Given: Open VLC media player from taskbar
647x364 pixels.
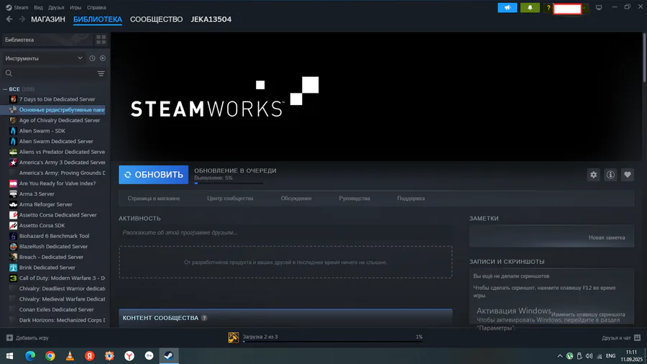Looking at the screenshot, I should point(70,356).
